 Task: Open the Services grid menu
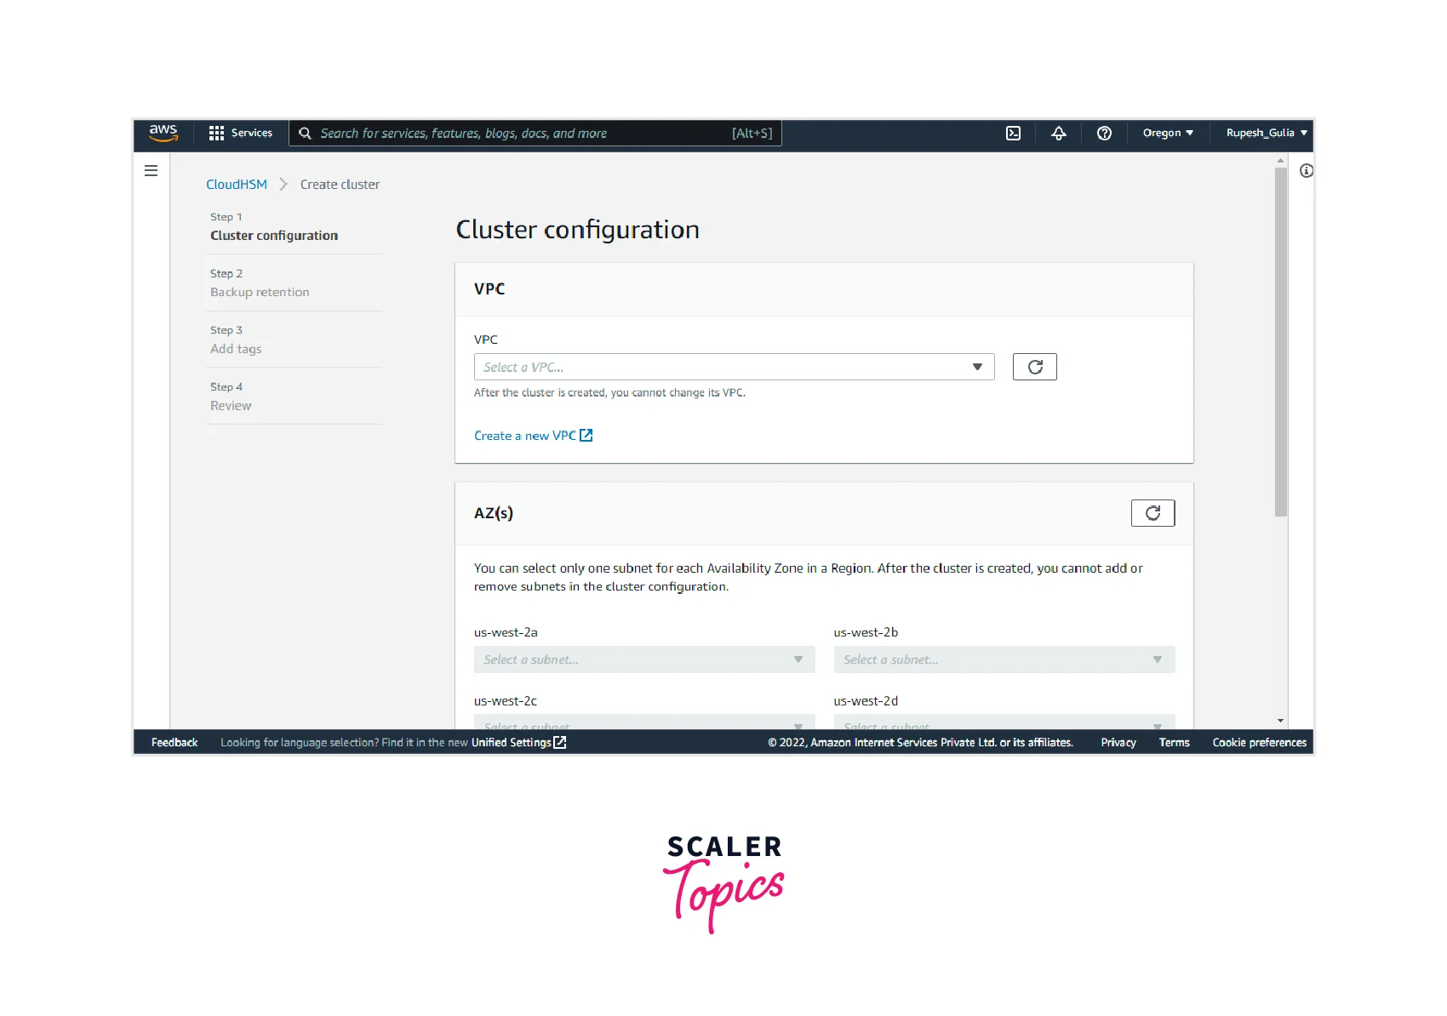[241, 133]
